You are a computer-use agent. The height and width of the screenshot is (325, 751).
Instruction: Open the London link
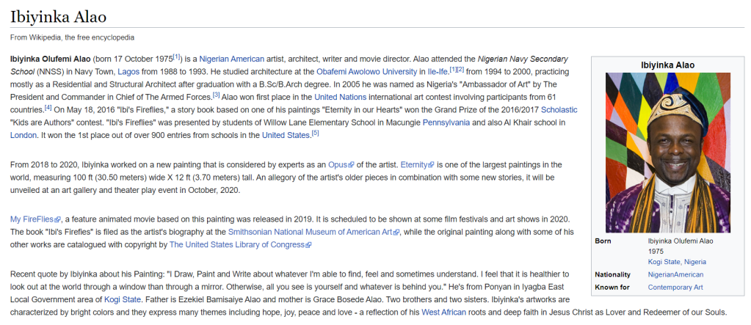tap(23, 135)
